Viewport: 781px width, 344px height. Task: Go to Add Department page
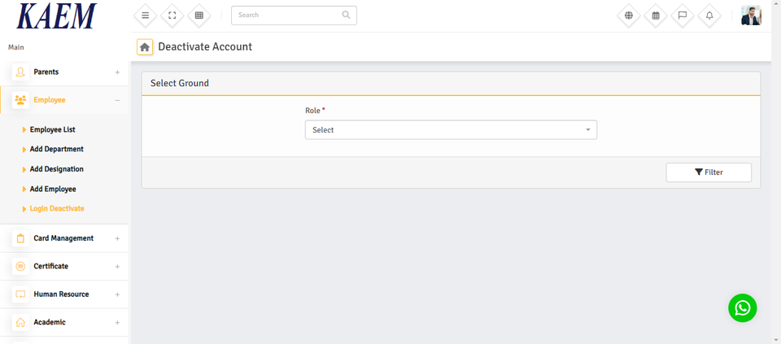(x=57, y=150)
